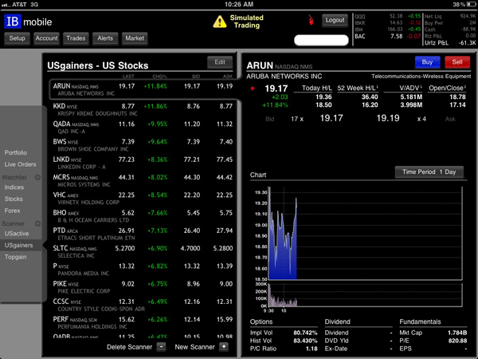Select the SLTC Selectica Inc row
The image size is (478, 359).
pos(143,251)
